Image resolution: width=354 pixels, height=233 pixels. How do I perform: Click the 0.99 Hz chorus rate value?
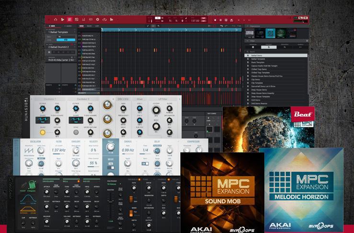pyautogui.click(x=128, y=150)
